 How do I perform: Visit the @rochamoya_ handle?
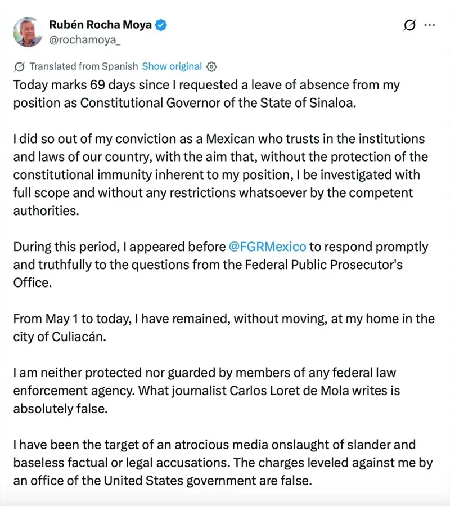click(84, 40)
